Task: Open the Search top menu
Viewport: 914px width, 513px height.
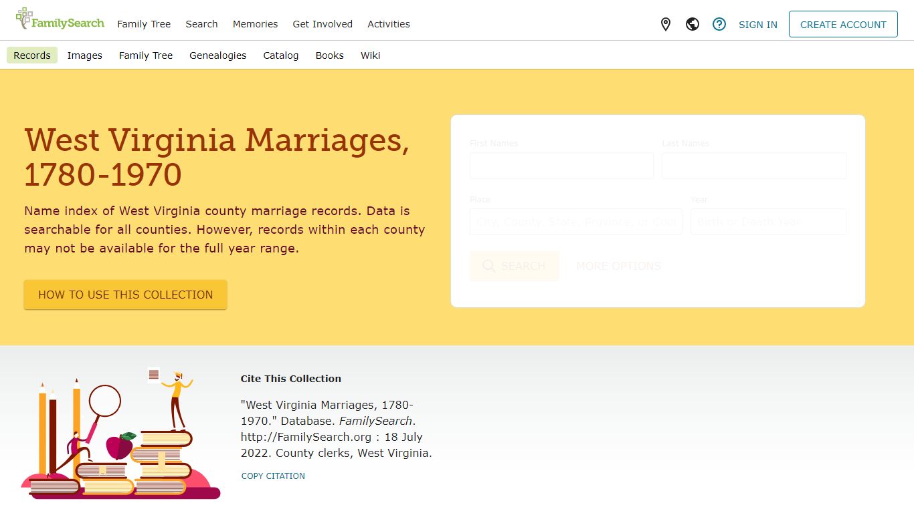Action: 201,24
